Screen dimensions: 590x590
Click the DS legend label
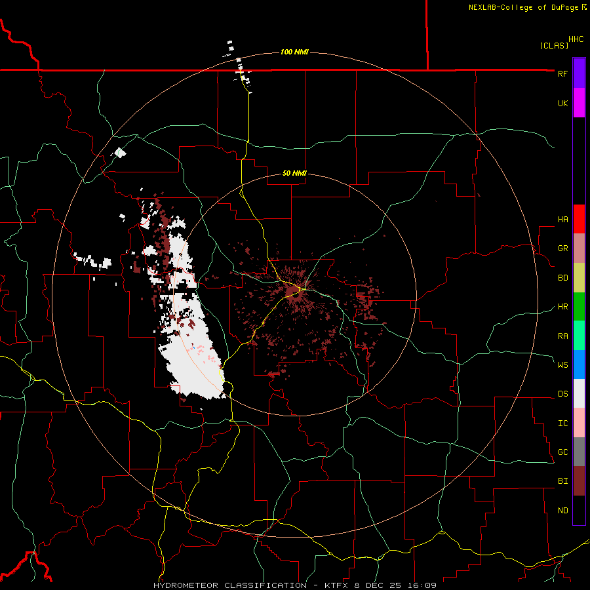(x=562, y=394)
